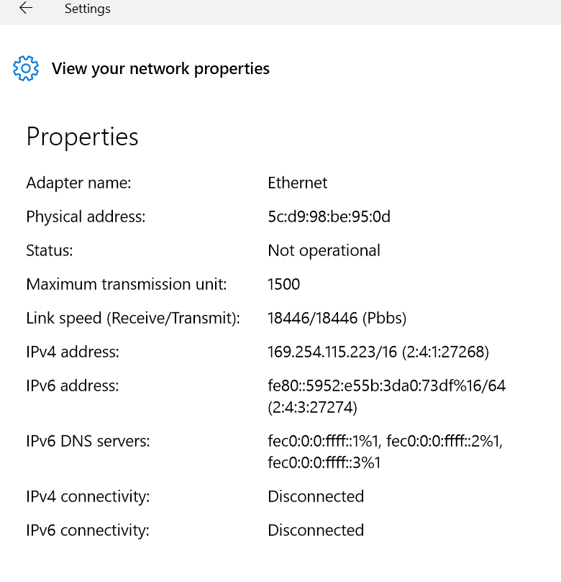Click the IPv6 DNS servers label
Screen dimensions: 561x582
[88, 441]
